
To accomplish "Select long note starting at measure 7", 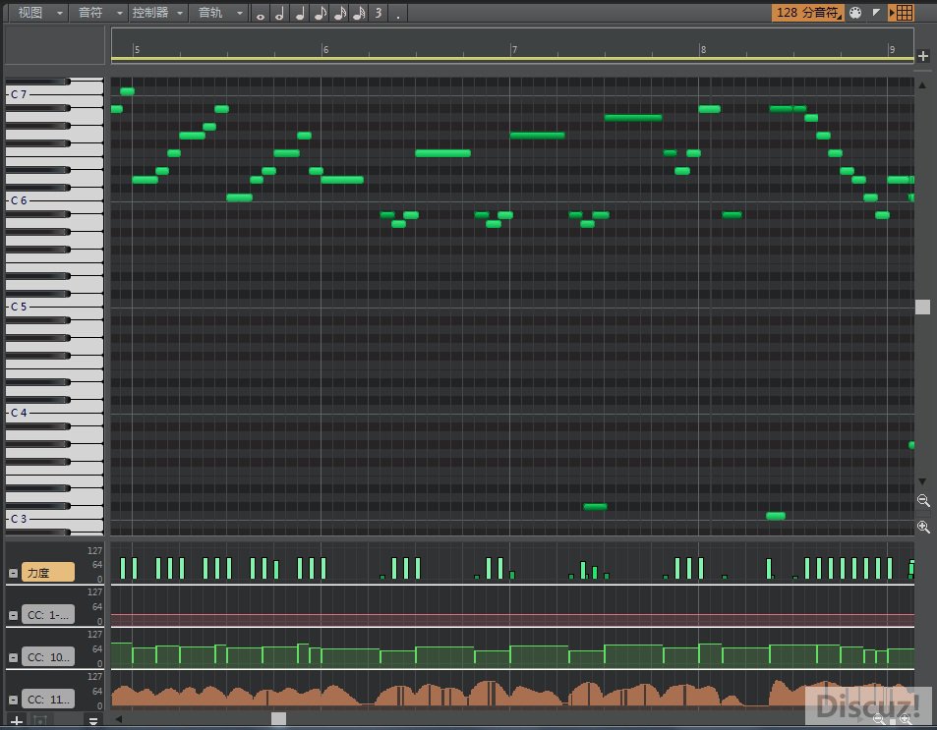I will (537, 136).
